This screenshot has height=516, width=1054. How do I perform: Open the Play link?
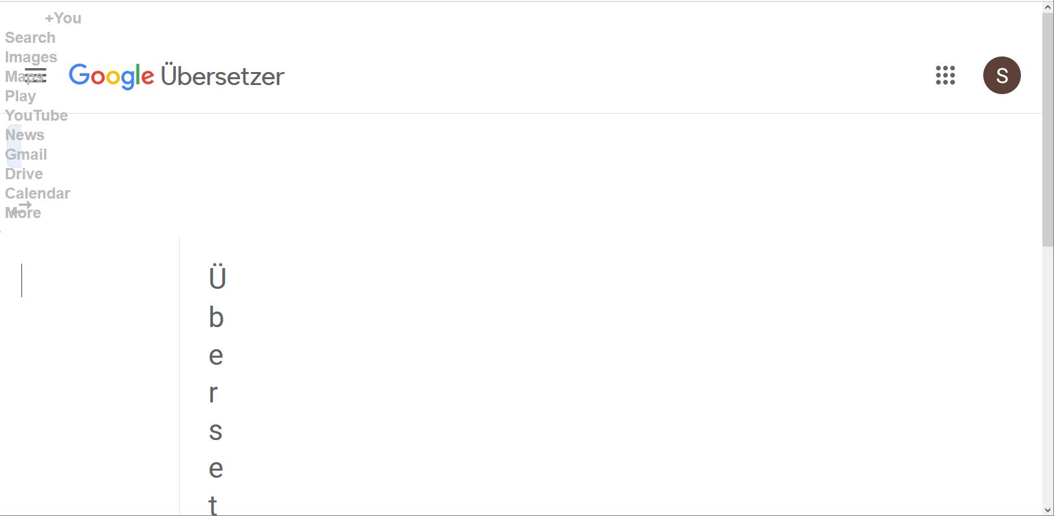(x=20, y=96)
